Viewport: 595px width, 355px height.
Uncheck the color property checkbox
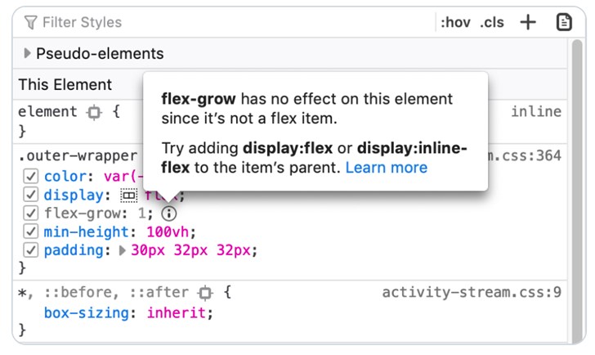click(31, 177)
